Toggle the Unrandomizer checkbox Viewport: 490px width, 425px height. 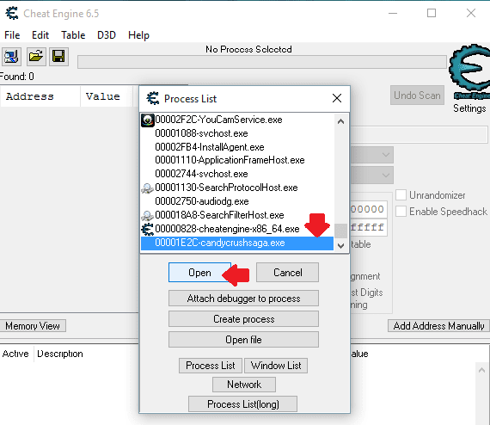[x=401, y=194]
